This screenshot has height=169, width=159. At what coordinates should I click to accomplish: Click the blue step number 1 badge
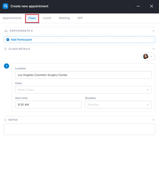click(x=7, y=66)
